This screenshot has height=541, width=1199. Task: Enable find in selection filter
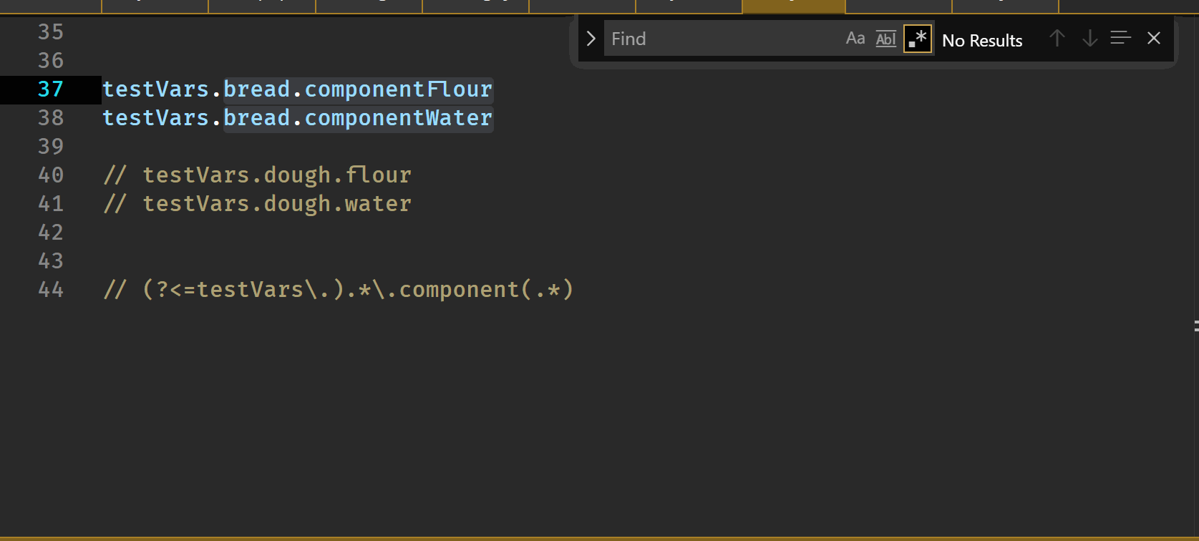1119,38
